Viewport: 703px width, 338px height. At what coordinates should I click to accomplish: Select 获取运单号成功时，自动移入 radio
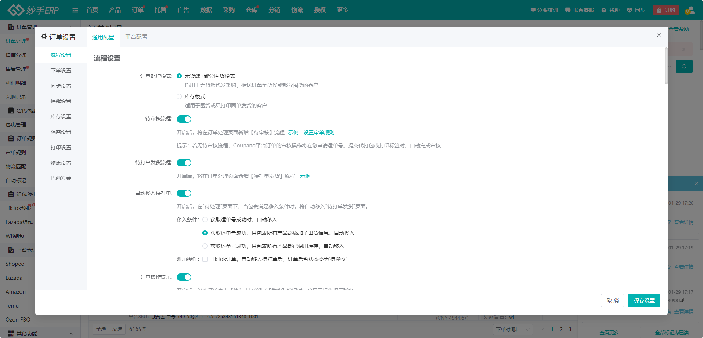click(205, 220)
